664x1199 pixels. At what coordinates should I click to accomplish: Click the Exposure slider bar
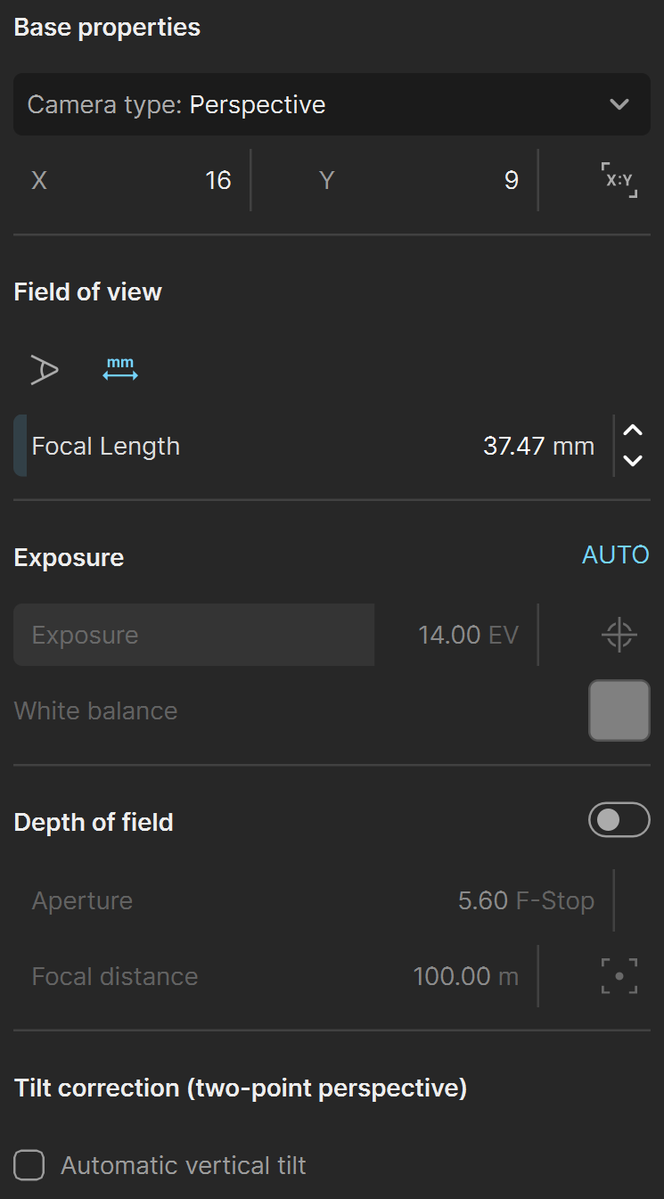point(193,635)
